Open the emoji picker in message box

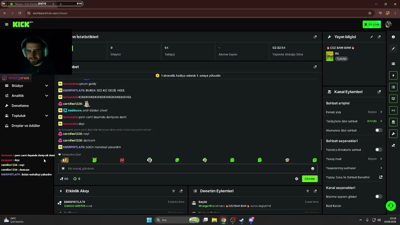[312, 168]
